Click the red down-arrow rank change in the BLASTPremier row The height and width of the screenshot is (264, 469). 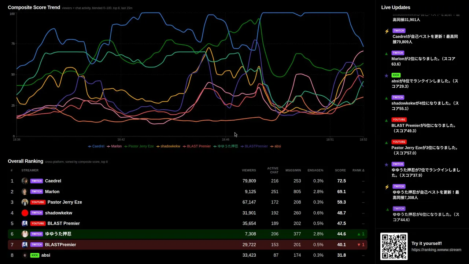coord(361,245)
